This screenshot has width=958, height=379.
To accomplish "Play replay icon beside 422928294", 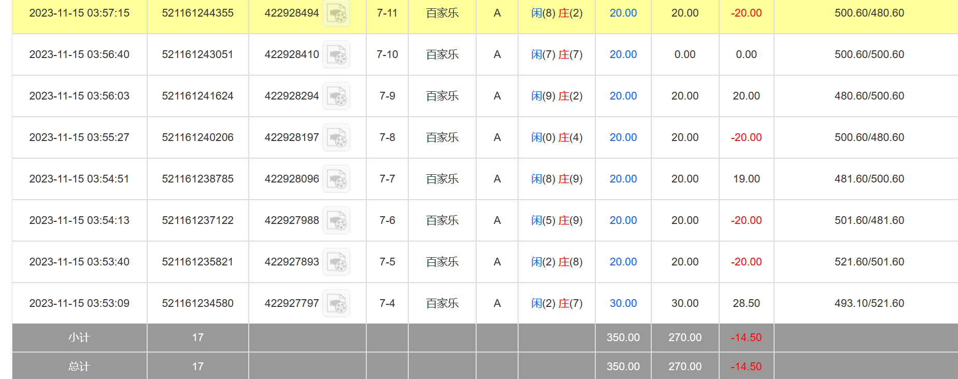I will (336, 96).
